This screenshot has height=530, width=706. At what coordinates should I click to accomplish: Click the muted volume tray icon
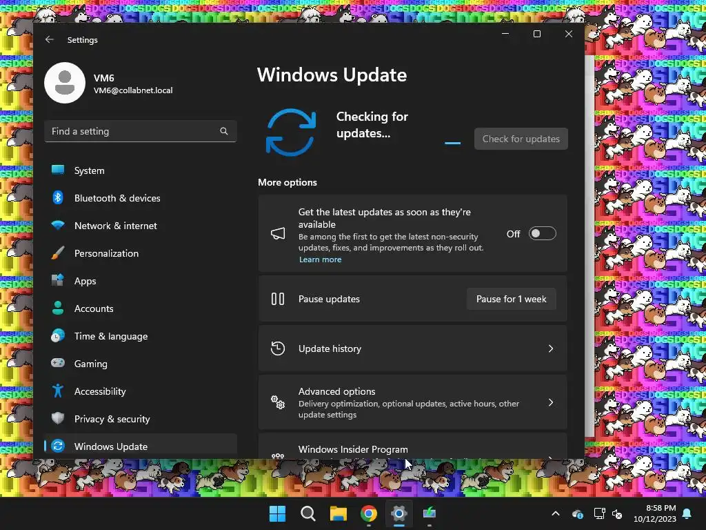[617, 513]
